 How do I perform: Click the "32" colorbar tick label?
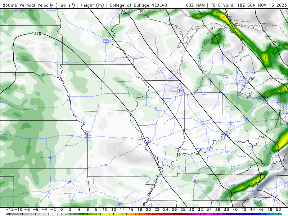click(x=201, y=210)
